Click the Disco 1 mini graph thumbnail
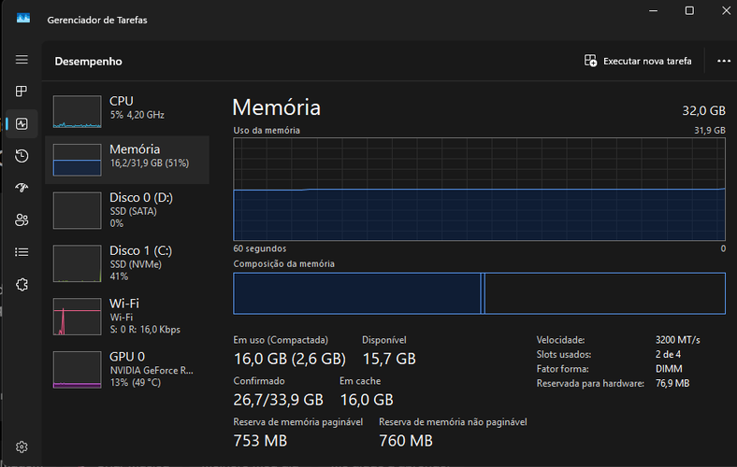The image size is (737, 467). coord(77,263)
